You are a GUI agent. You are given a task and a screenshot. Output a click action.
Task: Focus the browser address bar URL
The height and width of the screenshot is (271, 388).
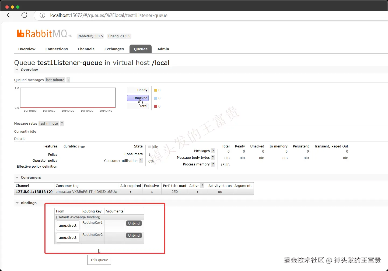[109, 15]
